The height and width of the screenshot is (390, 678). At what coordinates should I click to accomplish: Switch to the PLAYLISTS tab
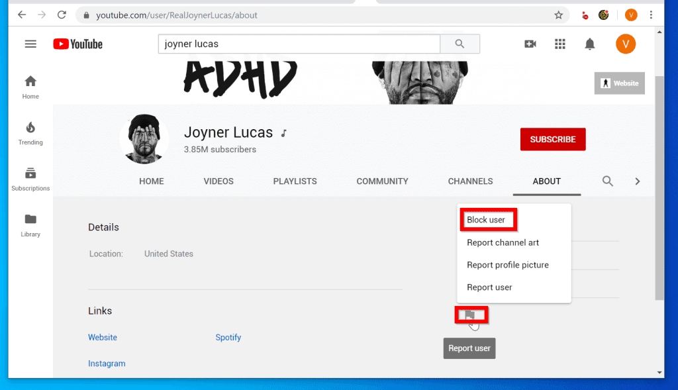(x=295, y=181)
